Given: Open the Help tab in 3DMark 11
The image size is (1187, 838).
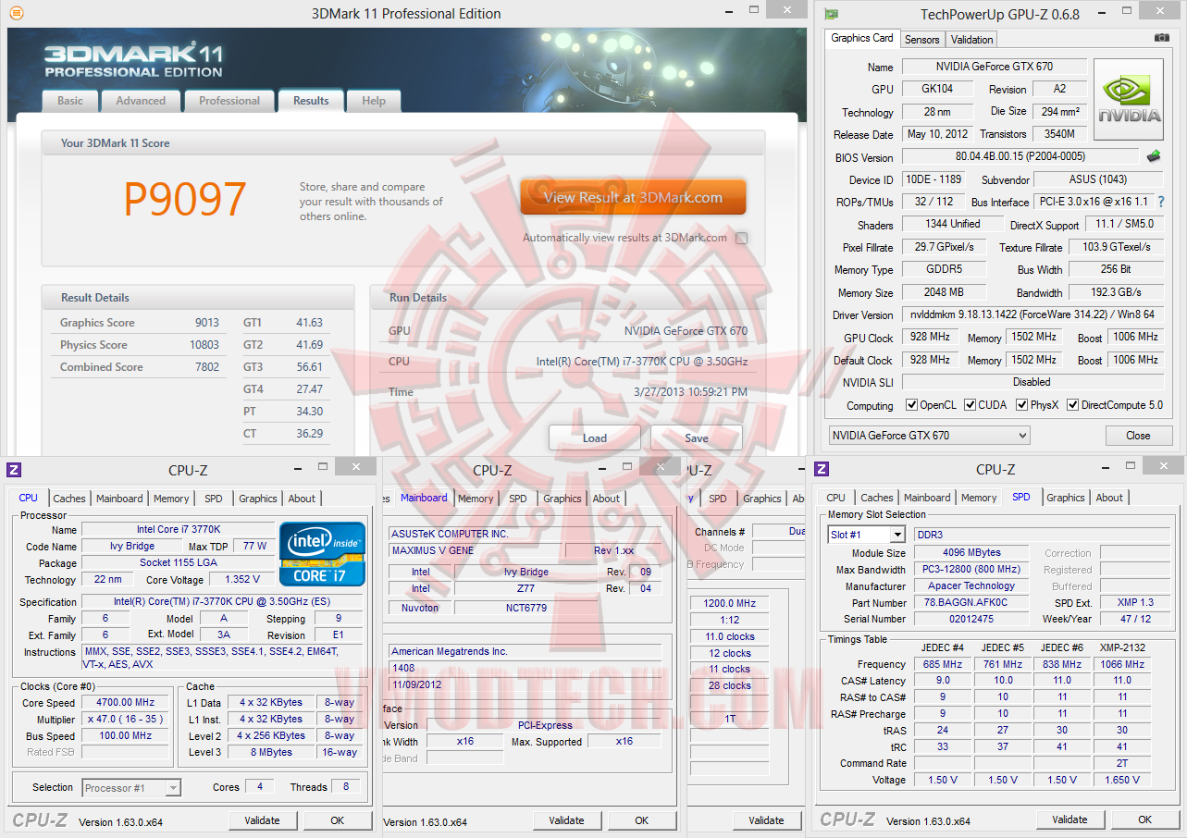Looking at the screenshot, I should [374, 101].
